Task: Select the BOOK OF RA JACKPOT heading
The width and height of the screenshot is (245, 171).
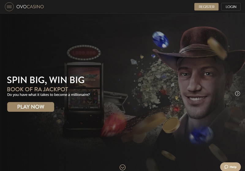Action: (x=37, y=89)
